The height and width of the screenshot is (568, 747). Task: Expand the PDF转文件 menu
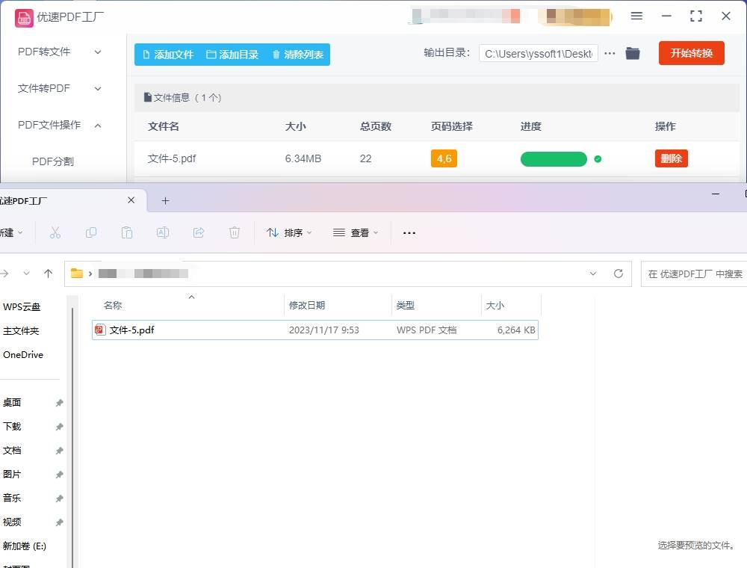pos(60,52)
